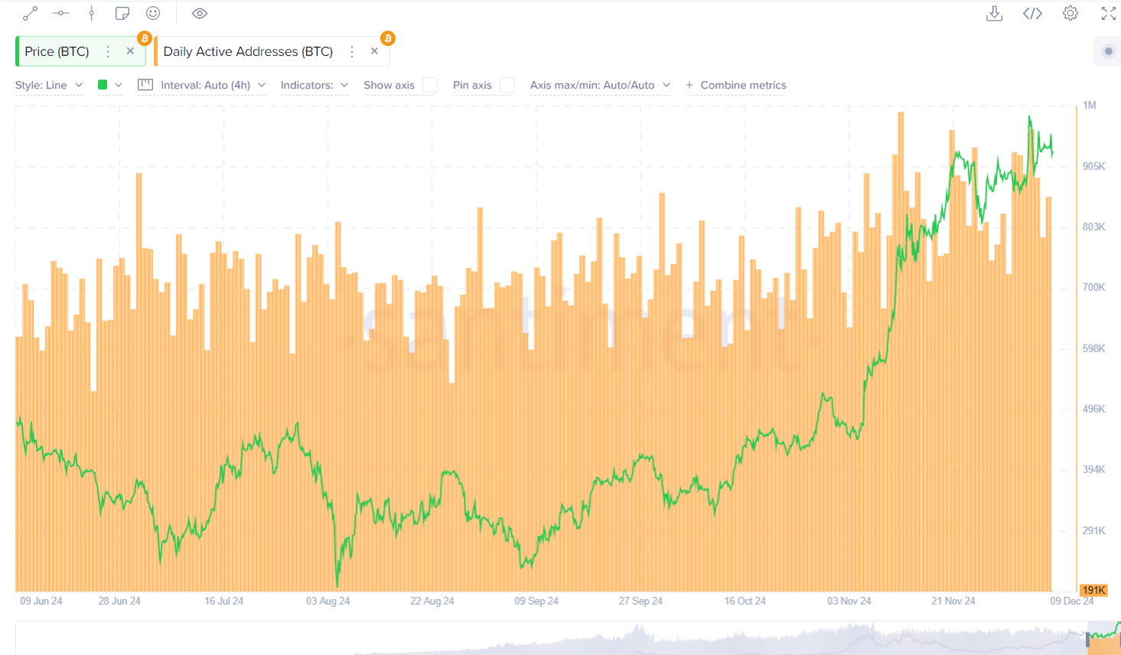Click the mini overview timeline chart
The height and width of the screenshot is (655, 1121).
point(568,638)
